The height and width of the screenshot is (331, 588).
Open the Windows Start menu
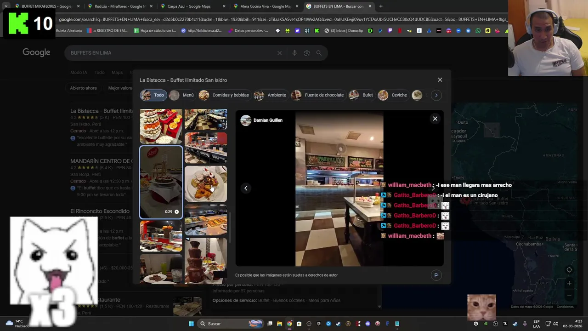click(191, 324)
